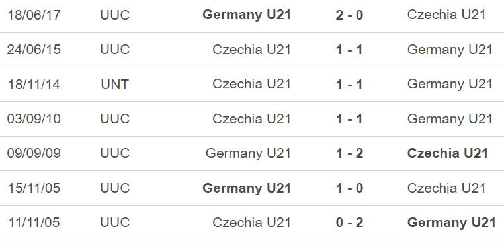Open the 1 - 1 score on 18/11/14

pos(349,85)
